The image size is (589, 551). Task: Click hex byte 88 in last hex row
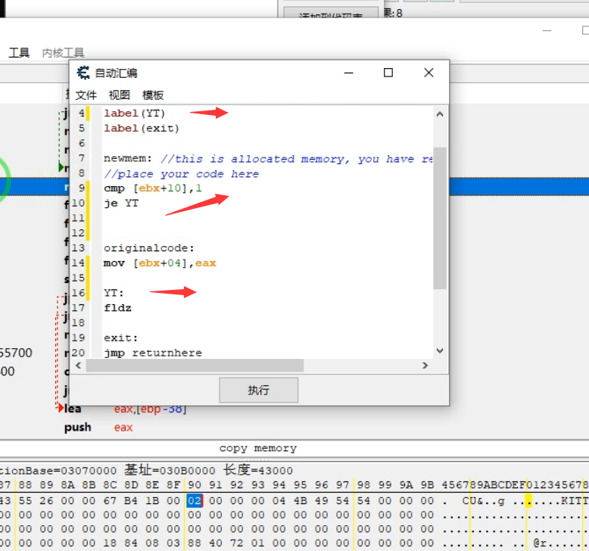[195, 543]
